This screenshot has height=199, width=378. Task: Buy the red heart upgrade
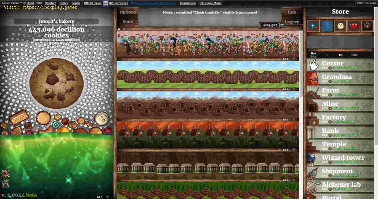coord(354,26)
